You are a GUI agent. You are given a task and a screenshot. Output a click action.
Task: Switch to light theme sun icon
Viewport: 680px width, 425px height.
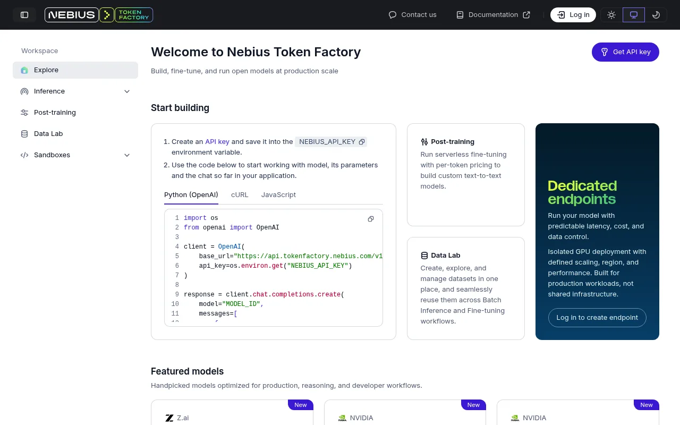click(x=611, y=15)
